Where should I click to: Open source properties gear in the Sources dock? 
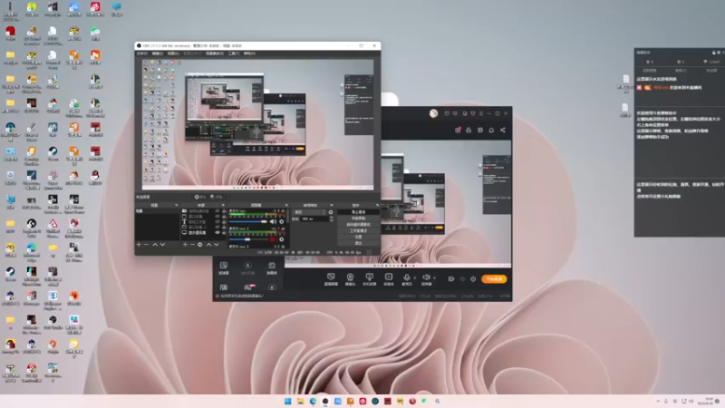199,245
